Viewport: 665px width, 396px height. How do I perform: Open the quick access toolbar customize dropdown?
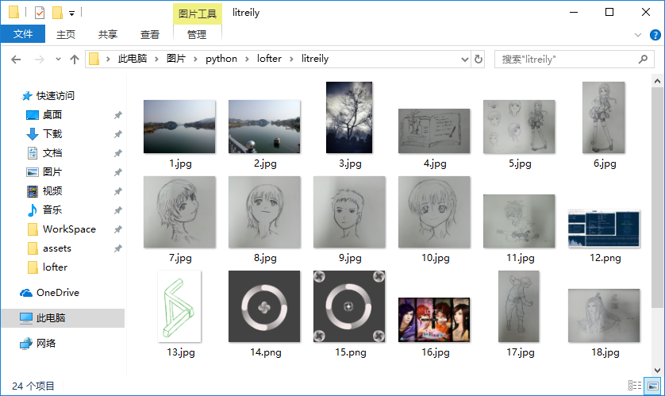pyautogui.click(x=71, y=13)
